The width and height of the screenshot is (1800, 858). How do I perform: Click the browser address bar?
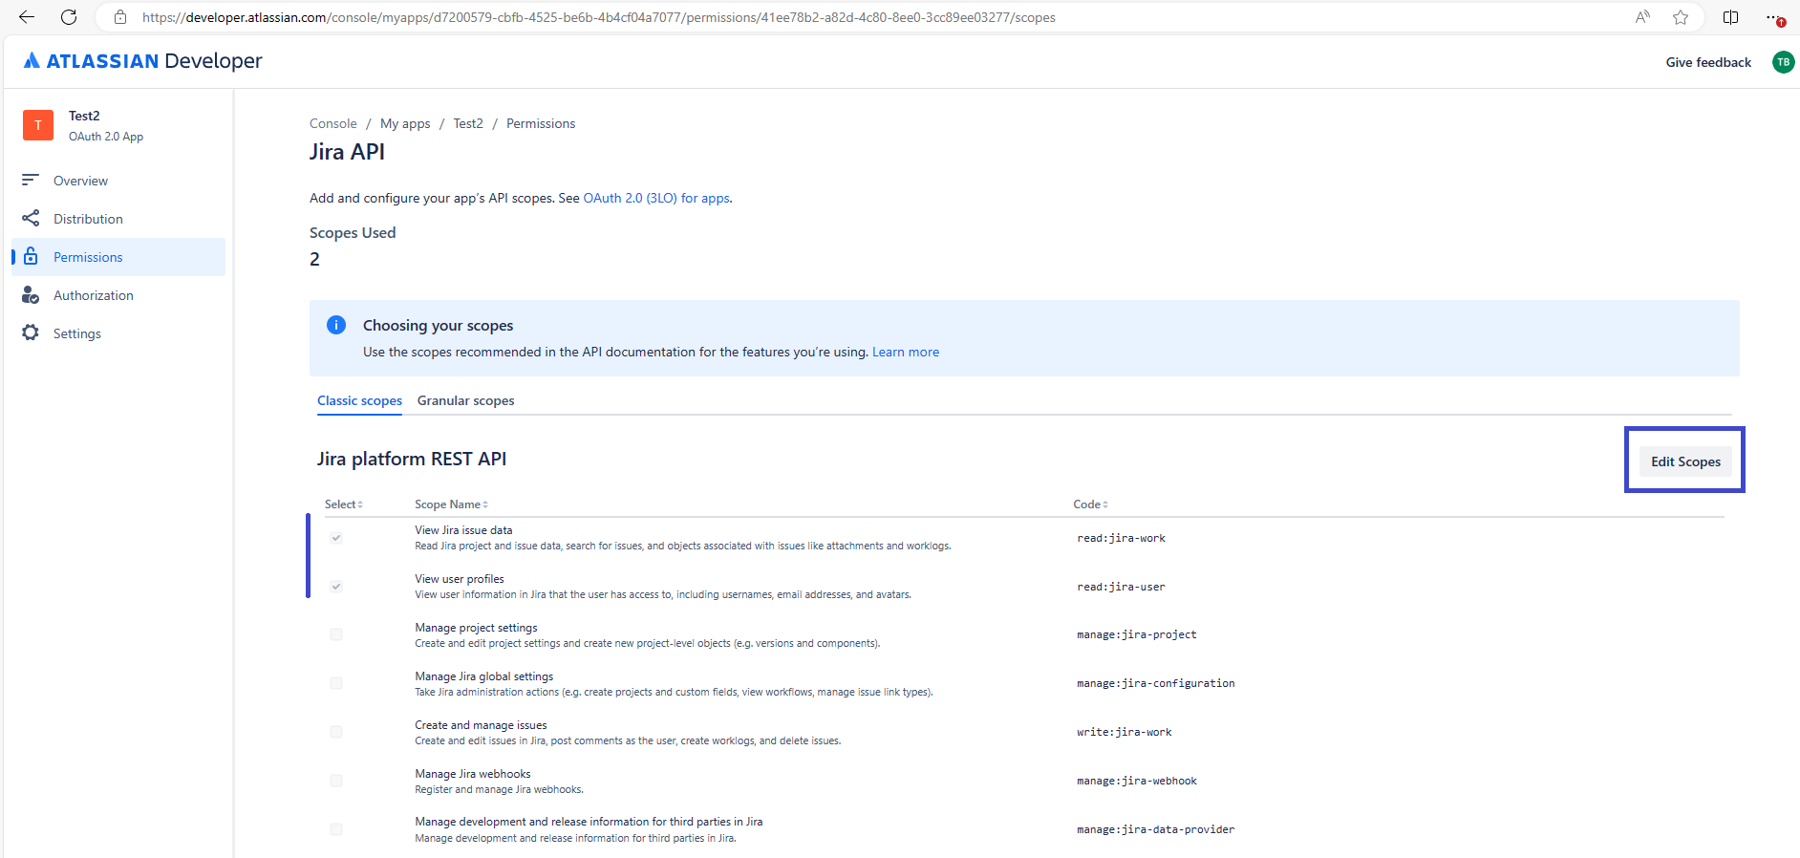click(x=860, y=17)
